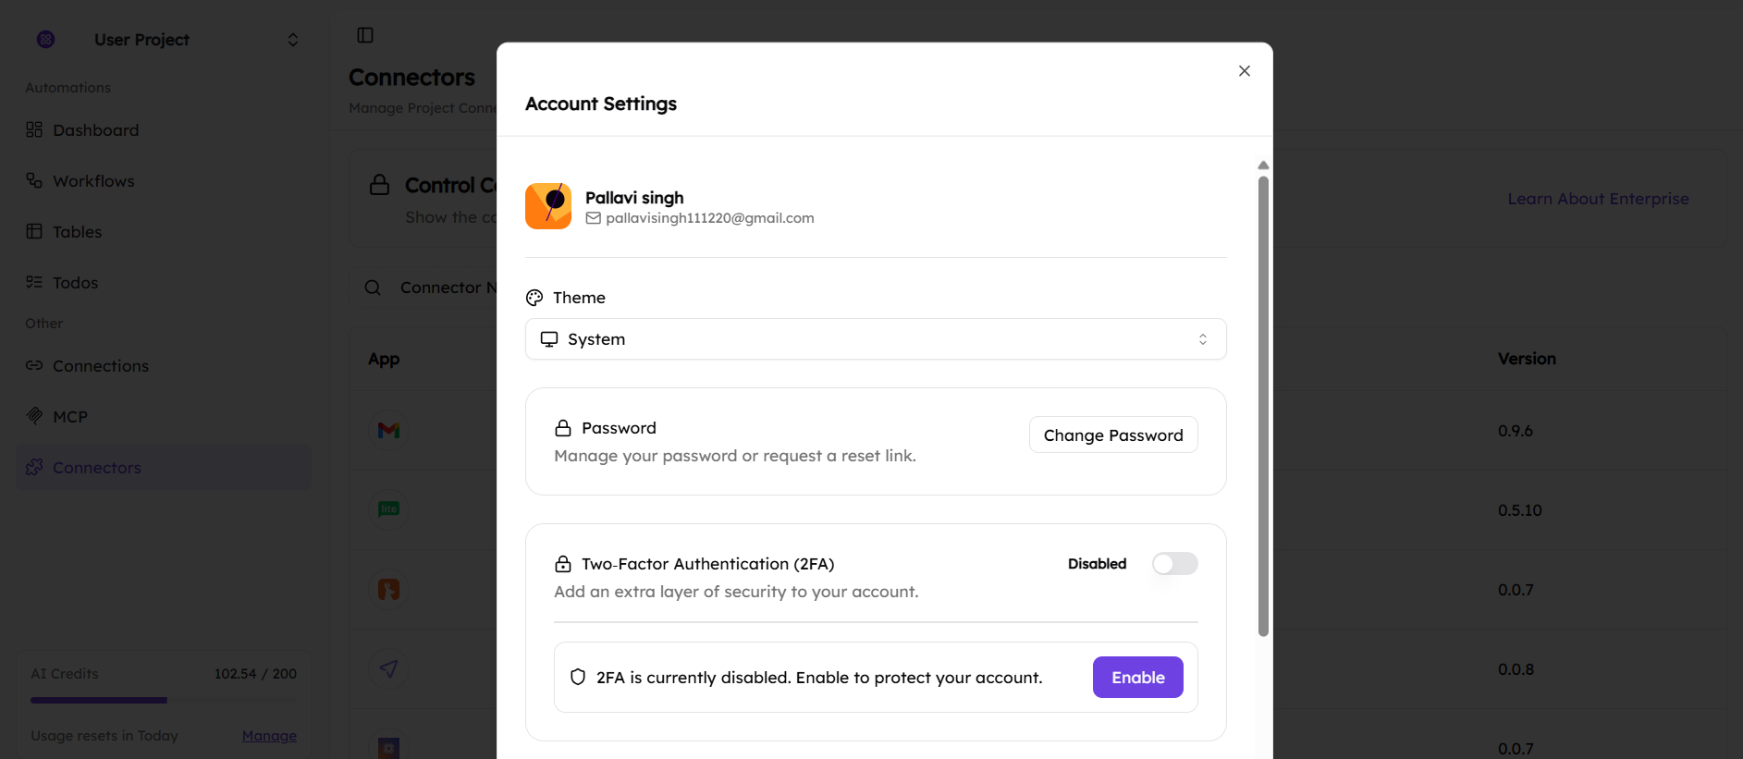Click the Gmail connector icon

(388, 430)
